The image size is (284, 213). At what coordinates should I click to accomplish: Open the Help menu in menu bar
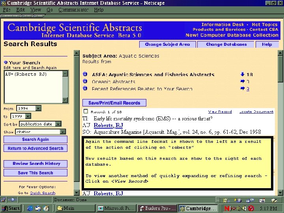(99, 9)
